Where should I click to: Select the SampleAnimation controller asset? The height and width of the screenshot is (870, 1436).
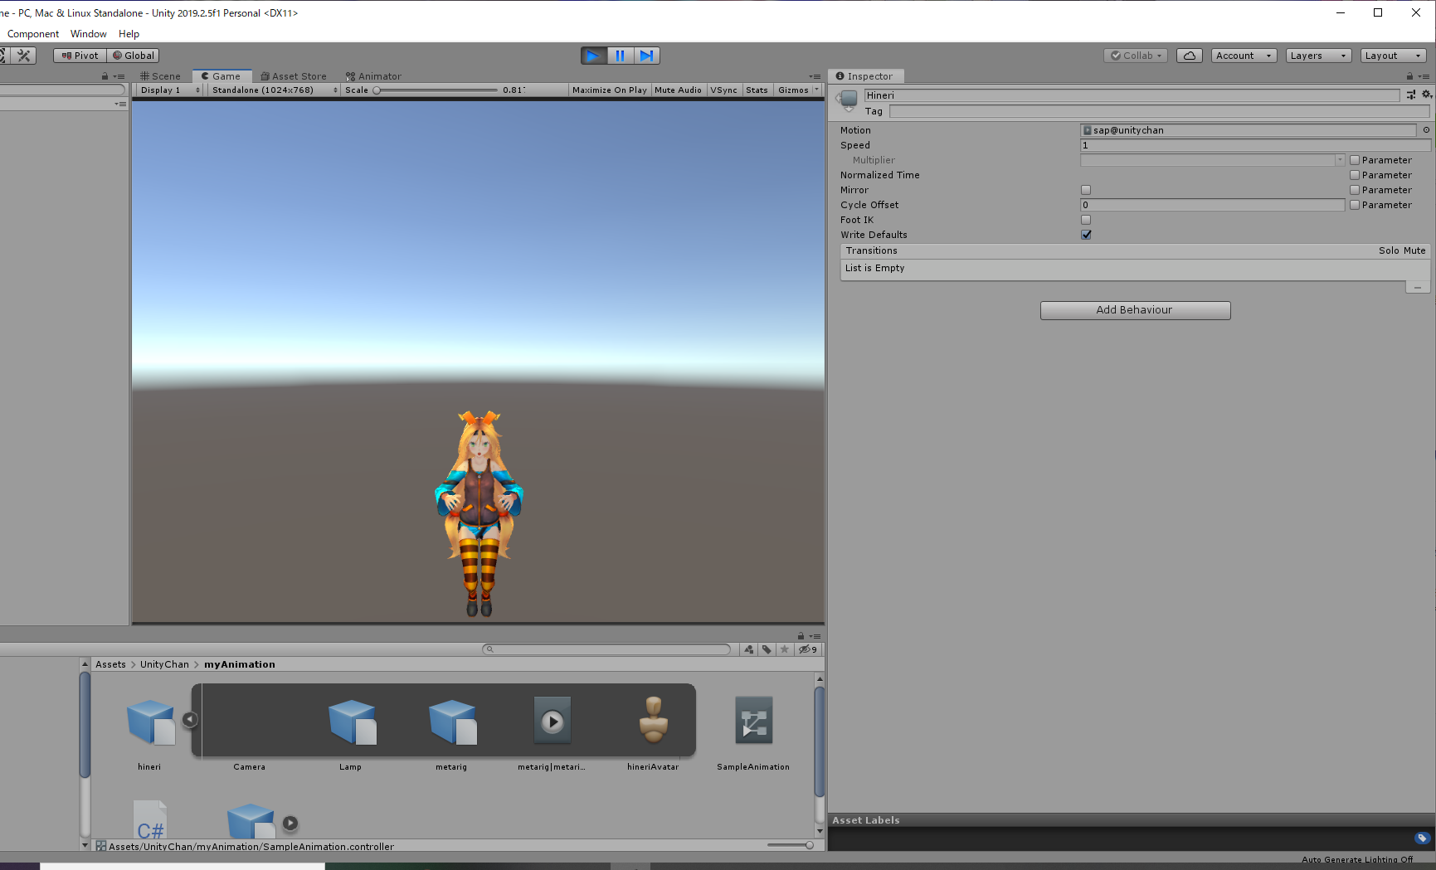pyautogui.click(x=754, y=721)
